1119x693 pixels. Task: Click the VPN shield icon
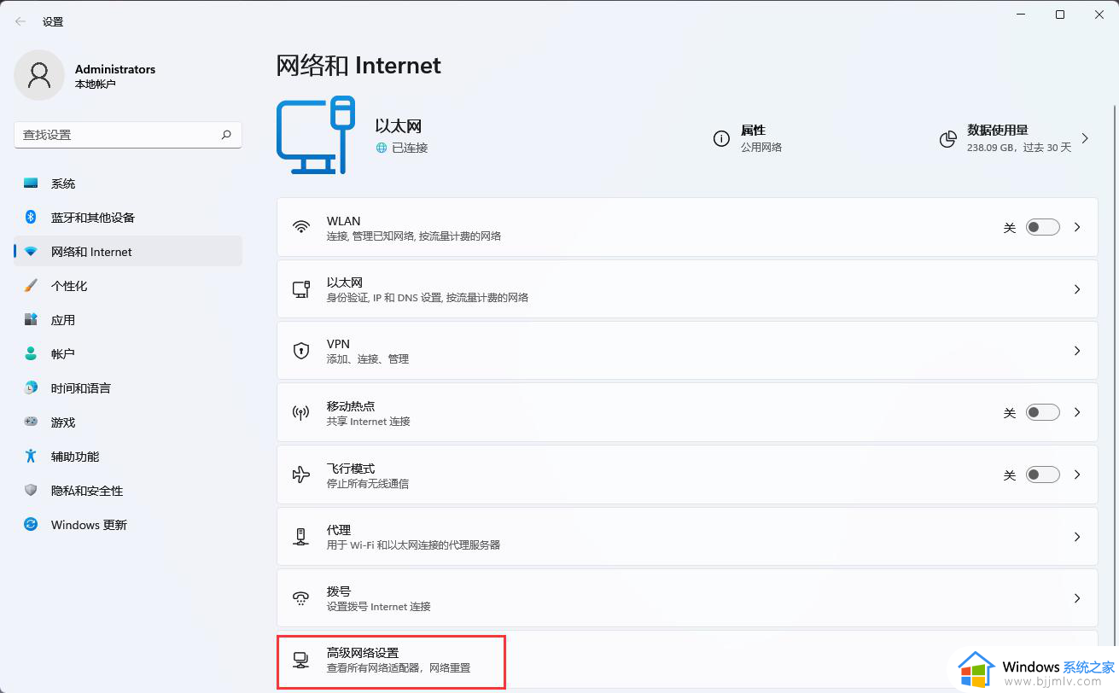click(300, 351)
